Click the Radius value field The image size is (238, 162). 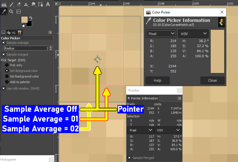(x=26, y=48)
